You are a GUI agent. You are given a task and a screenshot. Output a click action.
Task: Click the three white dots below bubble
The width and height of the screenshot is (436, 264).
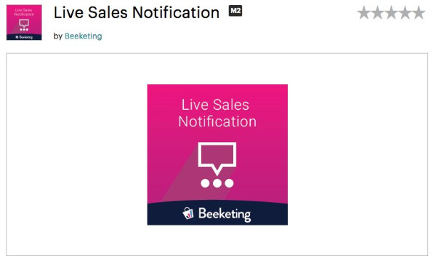click(x=217, y=183)
